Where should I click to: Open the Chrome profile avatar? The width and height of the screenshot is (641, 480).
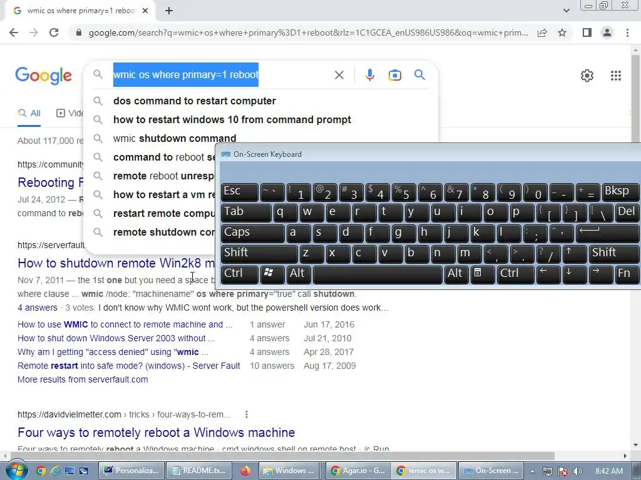[607, 32]
